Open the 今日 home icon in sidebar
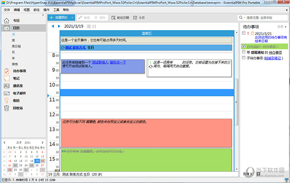 6,20
